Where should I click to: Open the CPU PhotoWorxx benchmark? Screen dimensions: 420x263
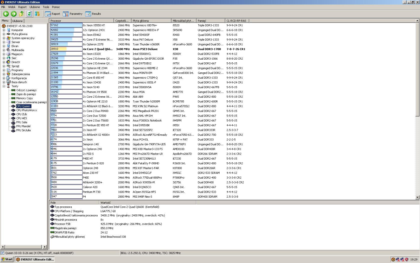pyautogui.click(x=26, y=110)
